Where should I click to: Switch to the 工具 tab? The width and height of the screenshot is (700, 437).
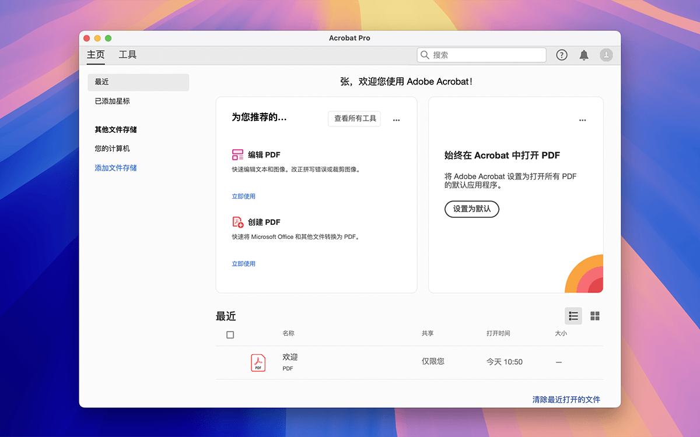tap(128, 55)
